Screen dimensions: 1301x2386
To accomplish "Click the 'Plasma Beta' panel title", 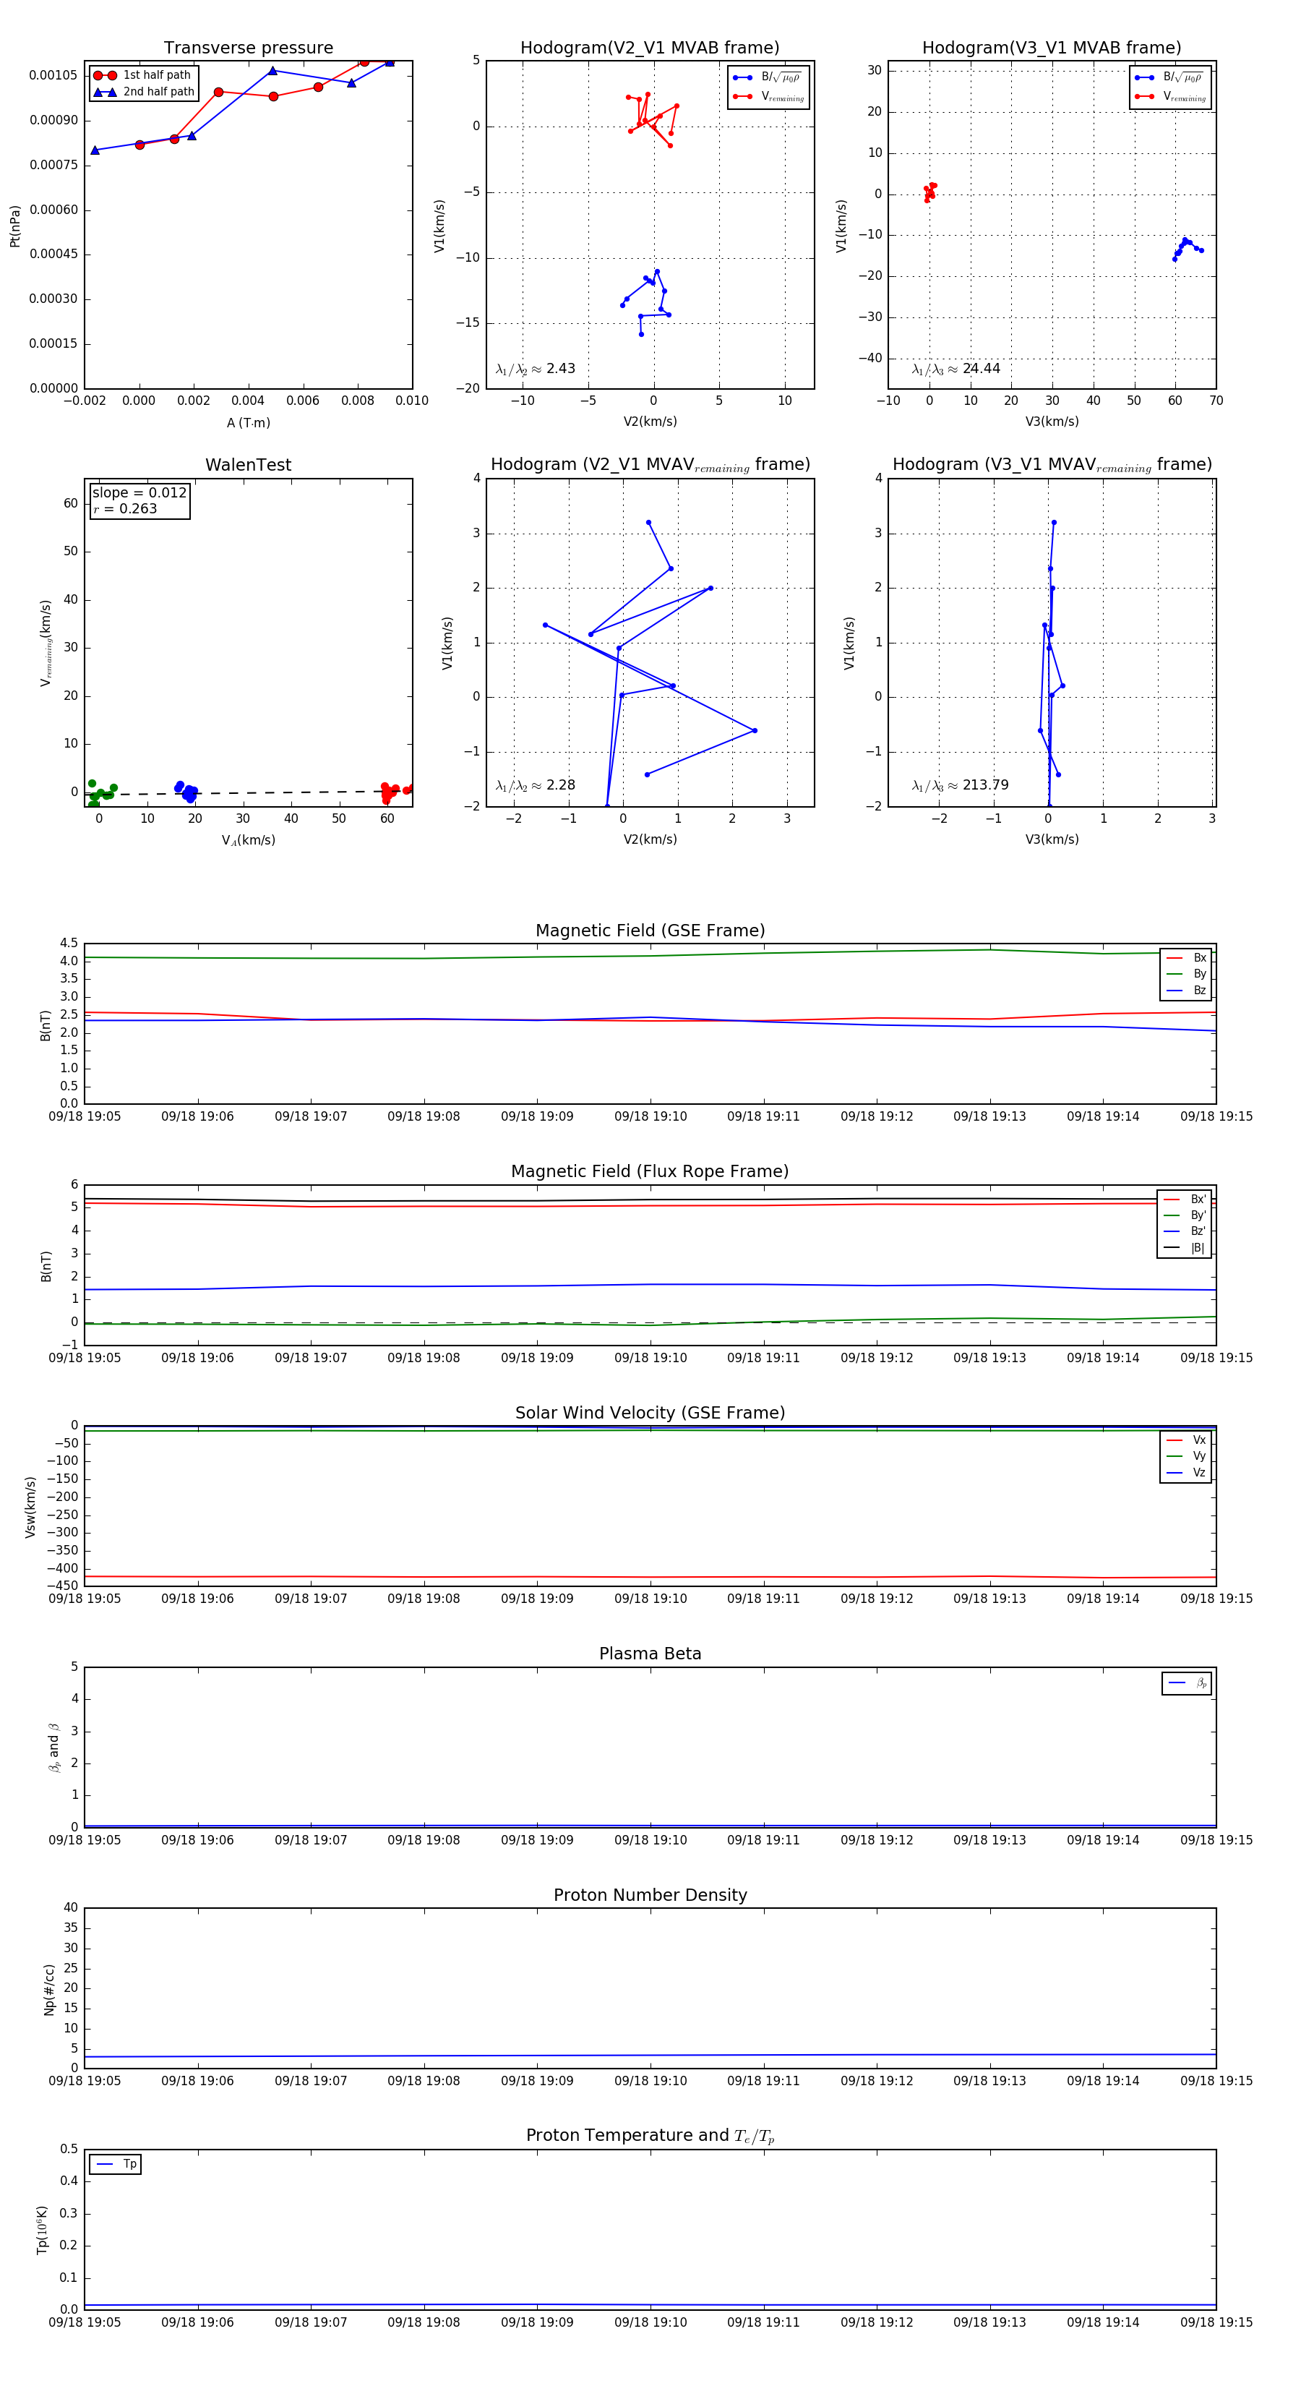I will tap(650, 1654).
